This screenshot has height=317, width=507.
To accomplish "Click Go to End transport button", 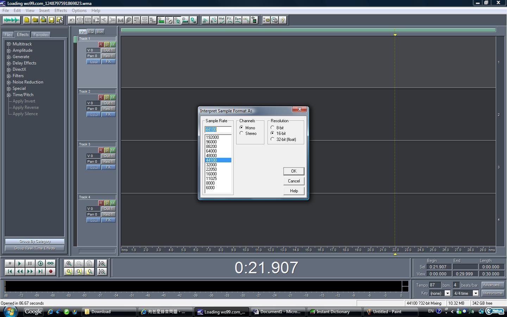I will pos(40,271).
